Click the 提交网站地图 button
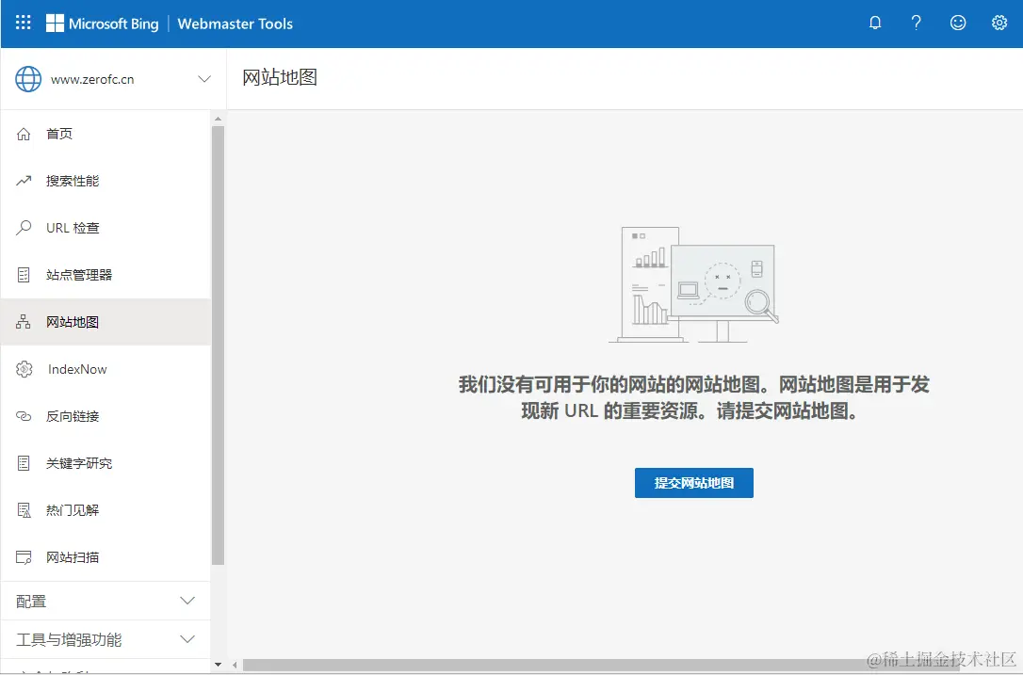Screen dimensions: 1023x675 [693, 483]
